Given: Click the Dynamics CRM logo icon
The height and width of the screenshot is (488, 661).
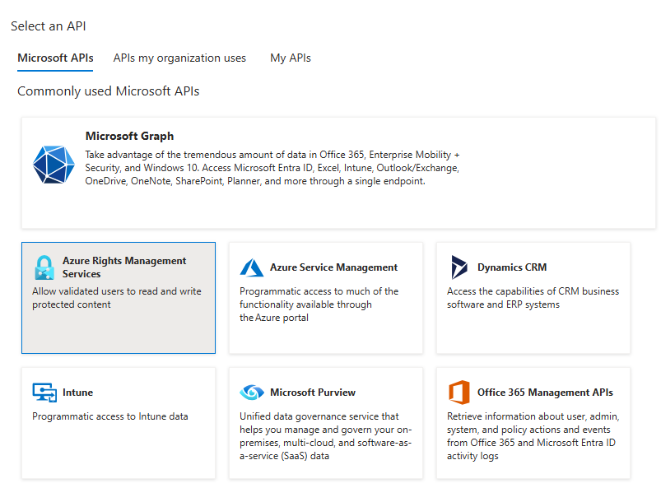Looking at the screenshot, I should (459, 267).
